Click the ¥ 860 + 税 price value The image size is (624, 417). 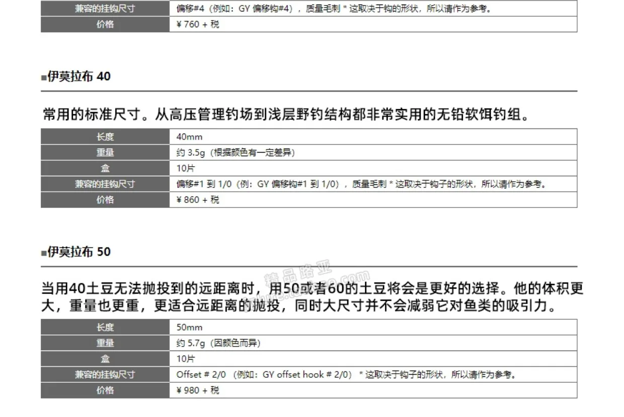198,200
